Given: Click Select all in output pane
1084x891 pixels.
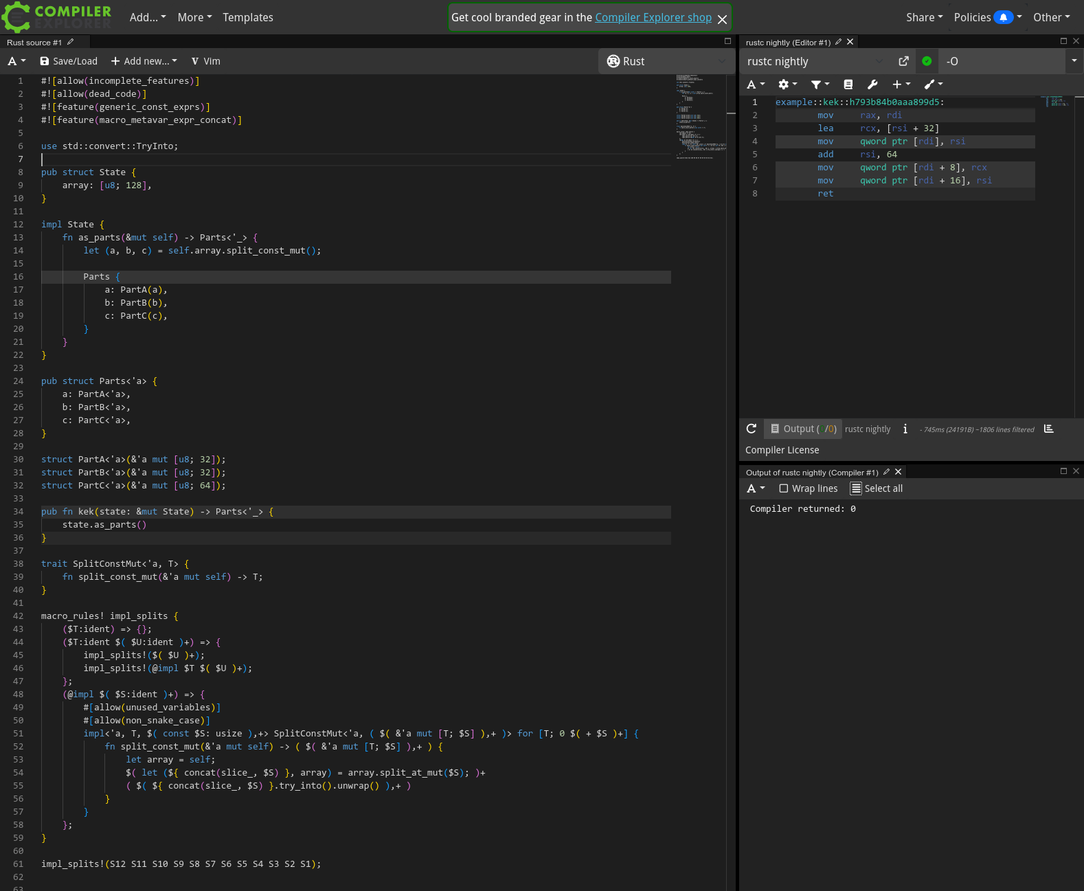Looking at the screenshot, I should click(877, 488).
